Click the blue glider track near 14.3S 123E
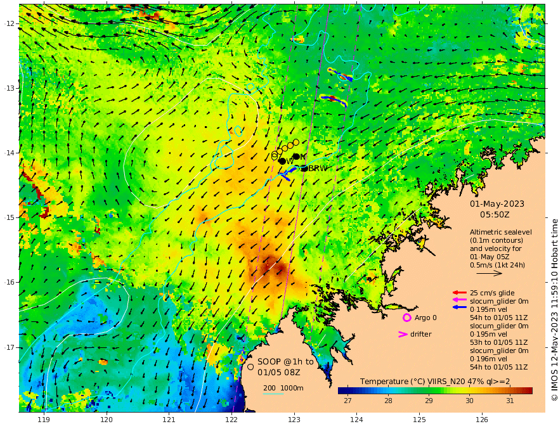Image resolution: width=558 pixels, height=431 pixels. click(x=287, y=173)
